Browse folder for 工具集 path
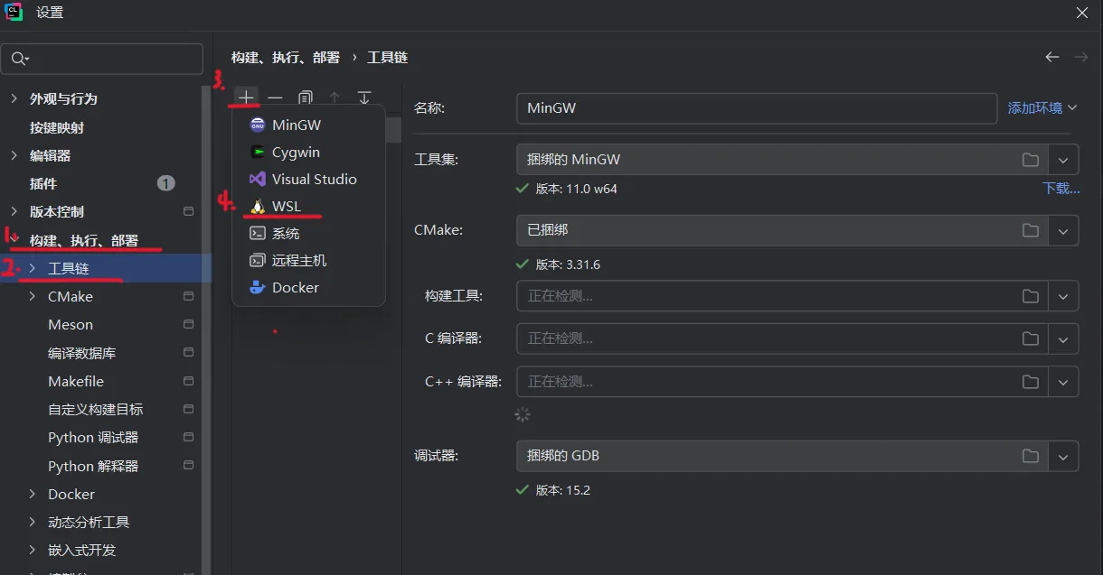Image resolution: width=1103 pixels, height=575 pixels. click(1031, 160)
